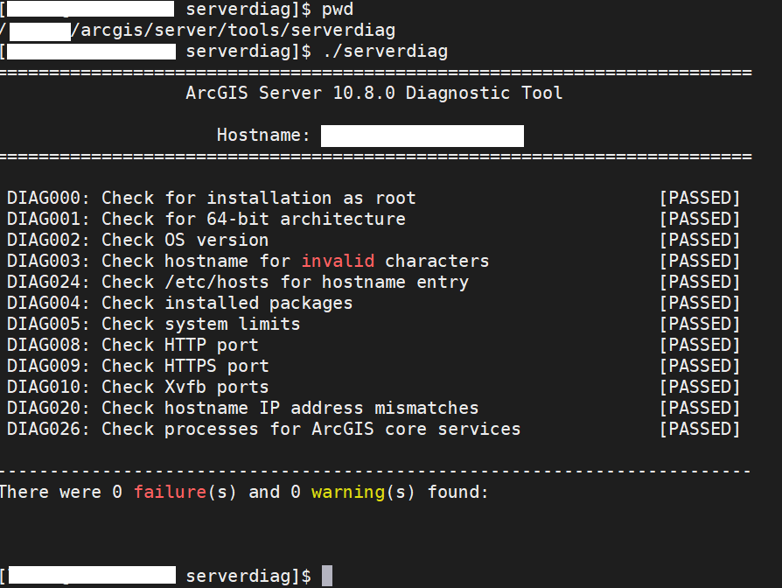Click the DIAG005 Check system limits line
This screenshot has width=782, height=588.
coord(153,324)
